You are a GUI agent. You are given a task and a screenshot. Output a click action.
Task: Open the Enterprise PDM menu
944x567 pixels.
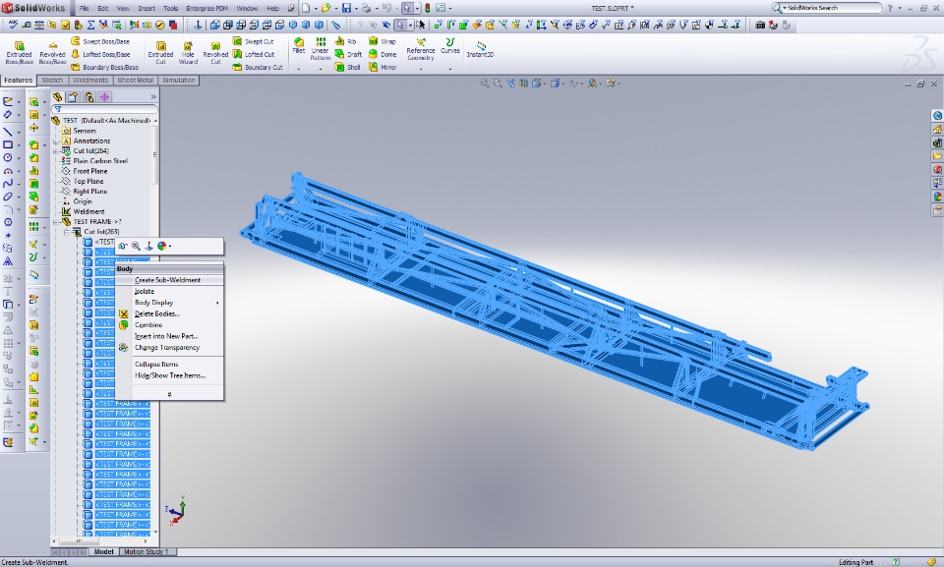207,9
